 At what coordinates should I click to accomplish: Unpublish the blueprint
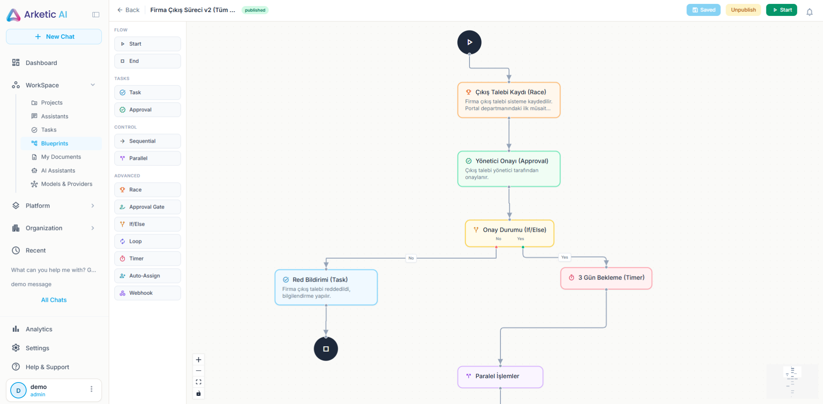click(743, 10)
